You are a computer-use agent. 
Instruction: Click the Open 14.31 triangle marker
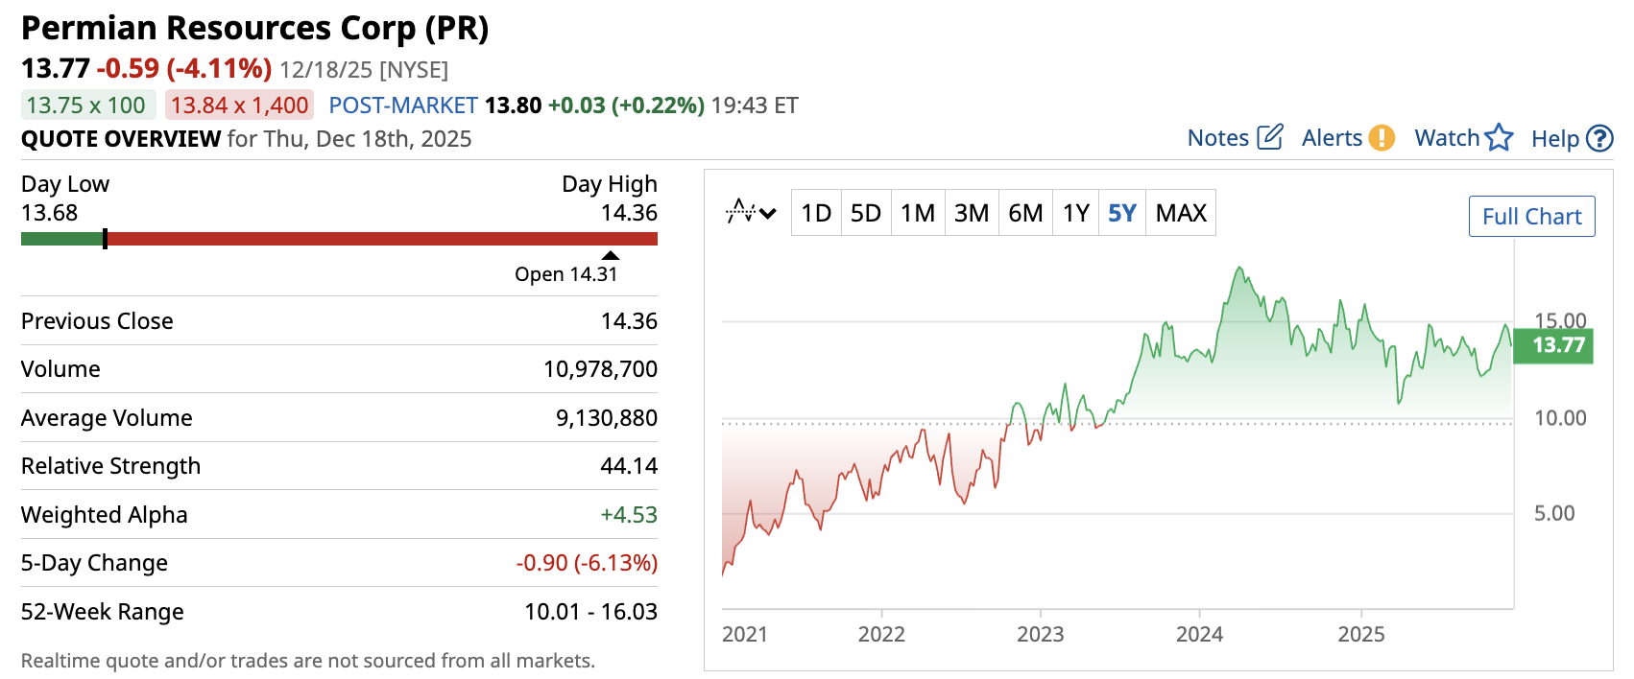(611, 255)
